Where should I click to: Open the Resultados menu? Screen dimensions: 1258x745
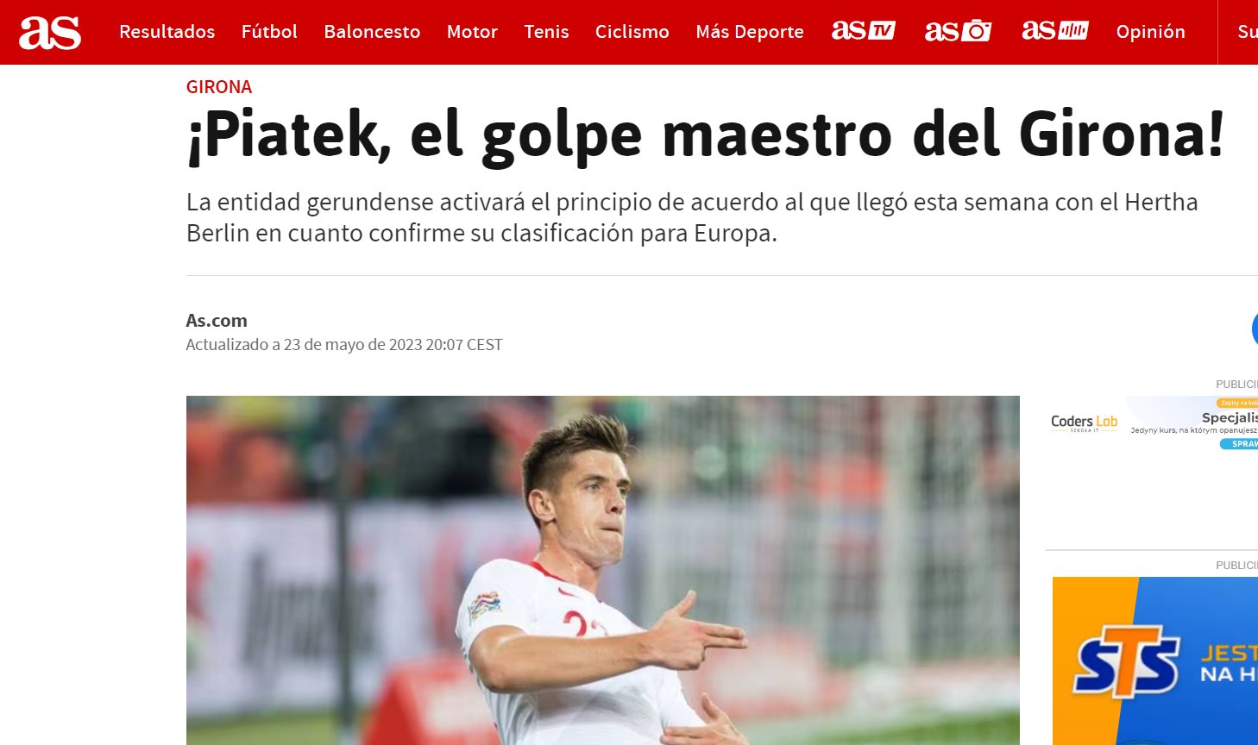167,32
